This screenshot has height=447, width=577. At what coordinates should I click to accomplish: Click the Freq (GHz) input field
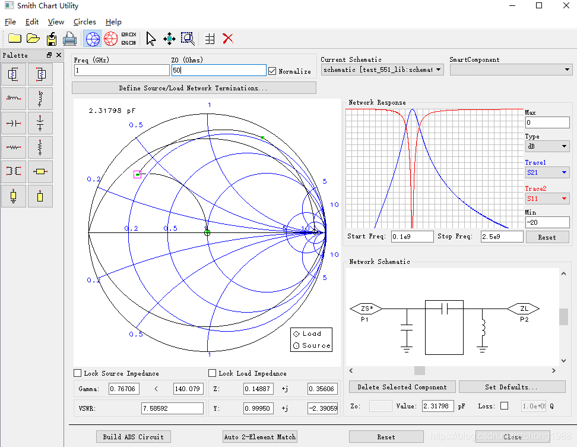pos(122,70)
